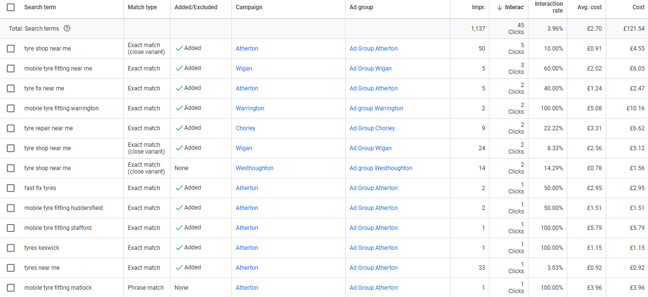Open Atherton campaign in fast fix tyres row
The height and width of the screenshot is (297, 648).
tap(247, 188)
